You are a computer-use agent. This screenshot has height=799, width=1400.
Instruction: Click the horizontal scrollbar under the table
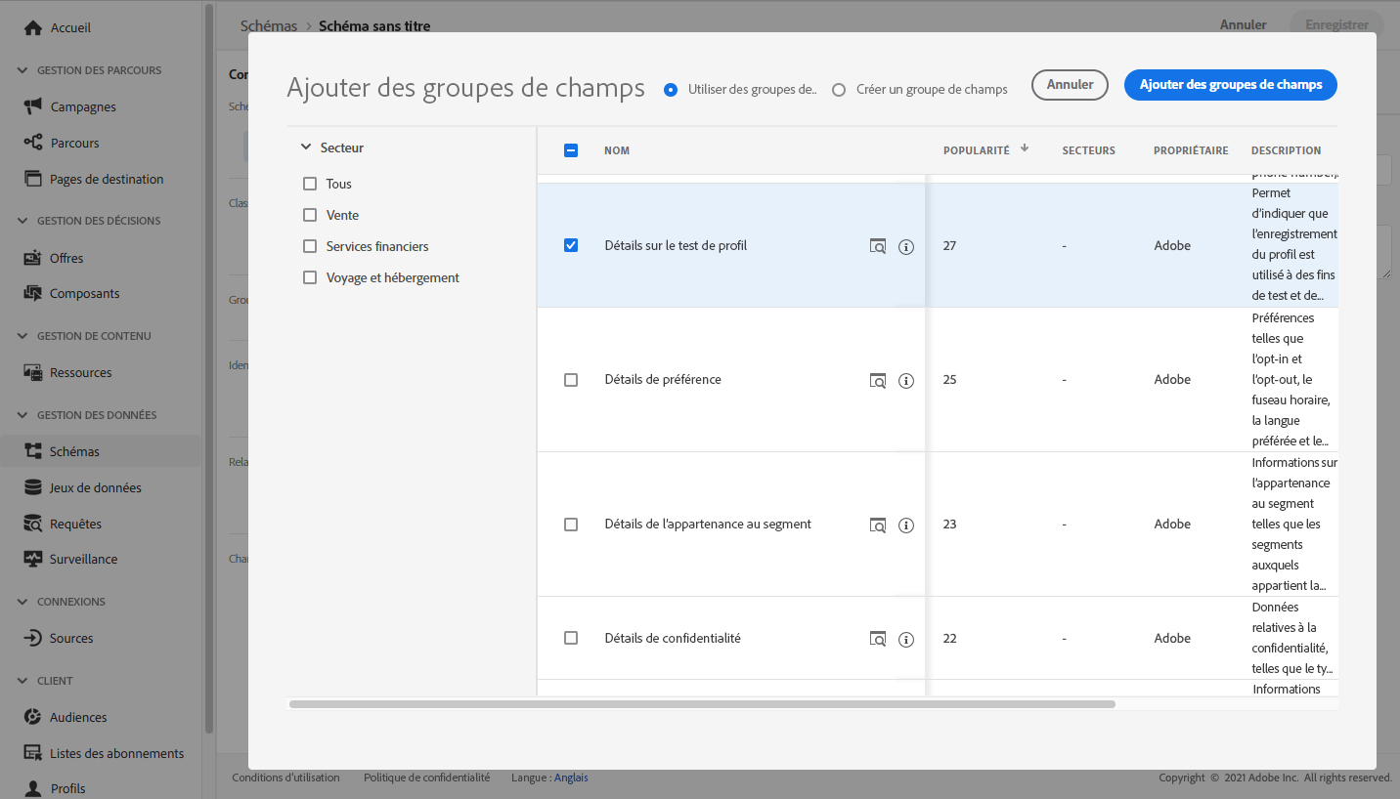702,703
